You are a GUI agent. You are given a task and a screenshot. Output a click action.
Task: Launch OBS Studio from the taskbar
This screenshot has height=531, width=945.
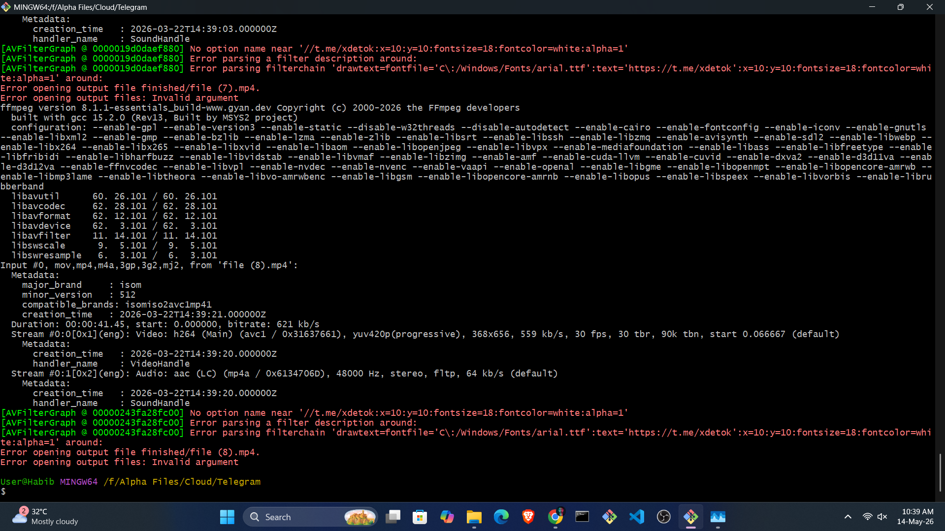click(x=664, y=517)
